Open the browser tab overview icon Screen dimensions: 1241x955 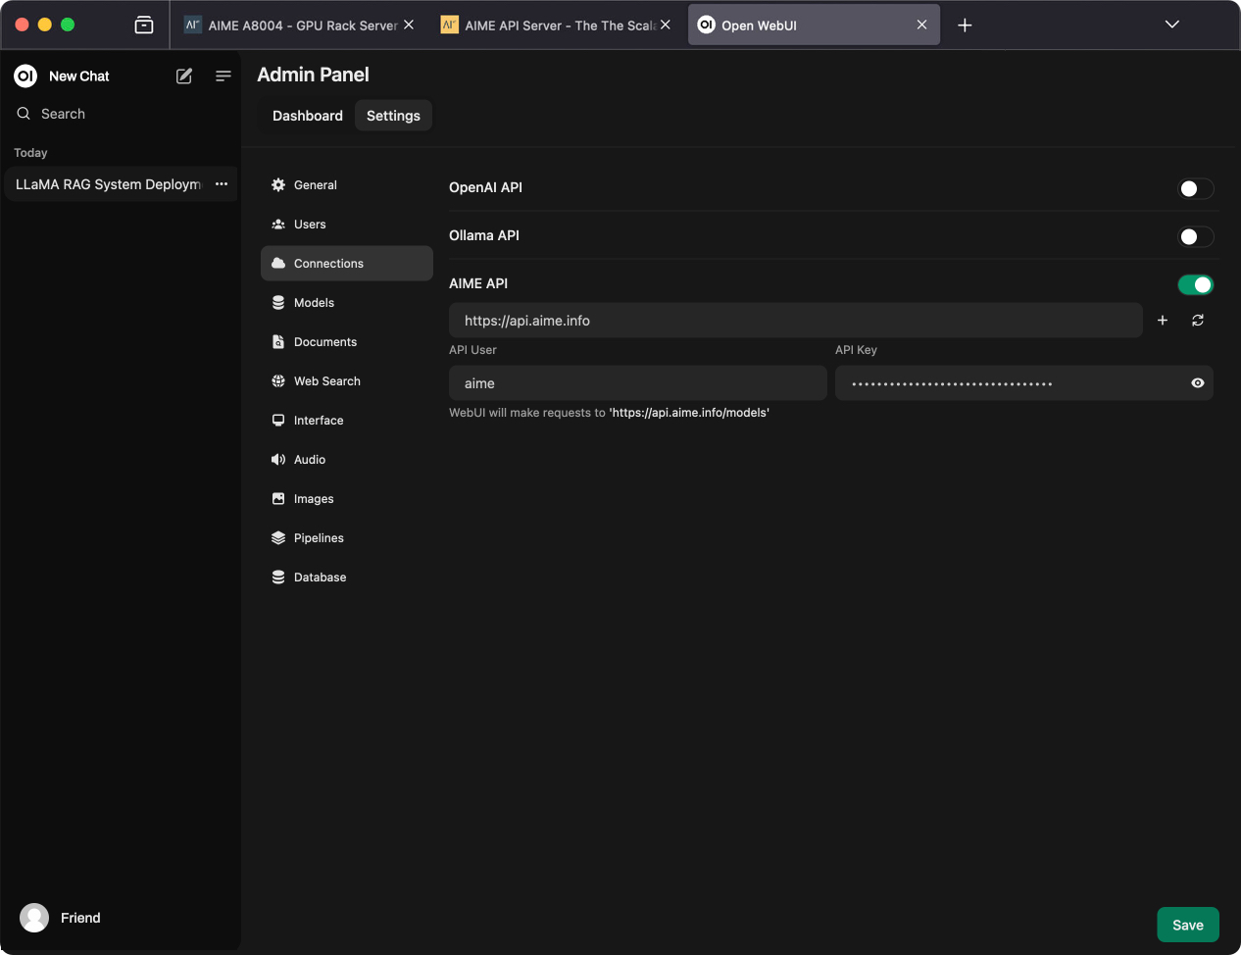tap(144, 25)
